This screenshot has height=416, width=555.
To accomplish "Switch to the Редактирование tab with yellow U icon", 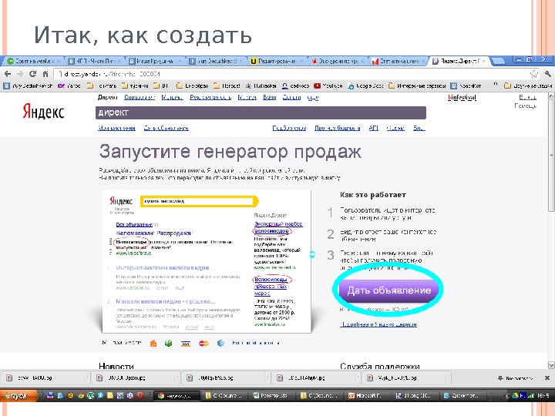I will pos(277,61).
